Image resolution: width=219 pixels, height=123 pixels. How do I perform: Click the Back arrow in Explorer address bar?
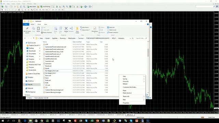(25, 38)
